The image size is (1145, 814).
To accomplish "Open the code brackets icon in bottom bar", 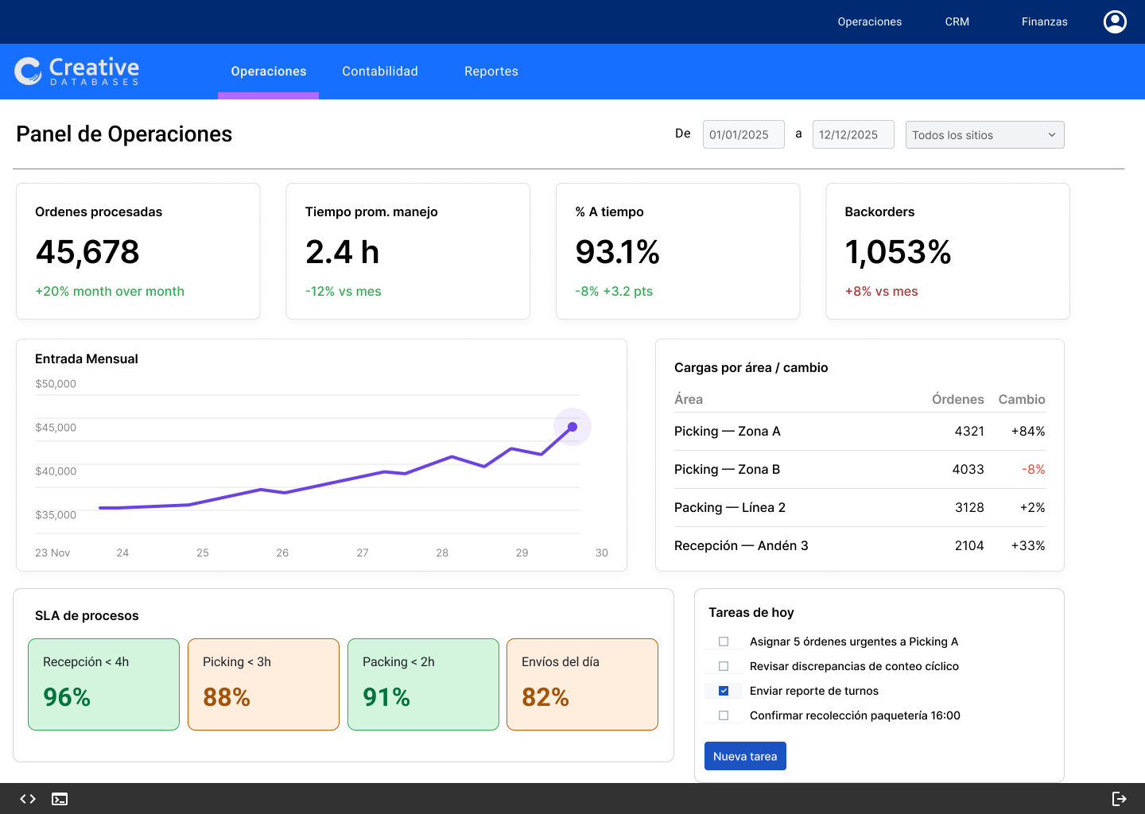I will click(28, 799).
